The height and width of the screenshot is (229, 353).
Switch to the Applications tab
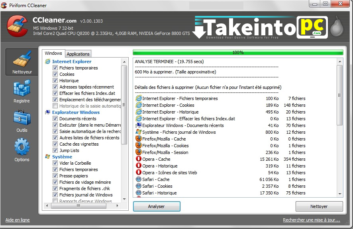coord(78,54)
